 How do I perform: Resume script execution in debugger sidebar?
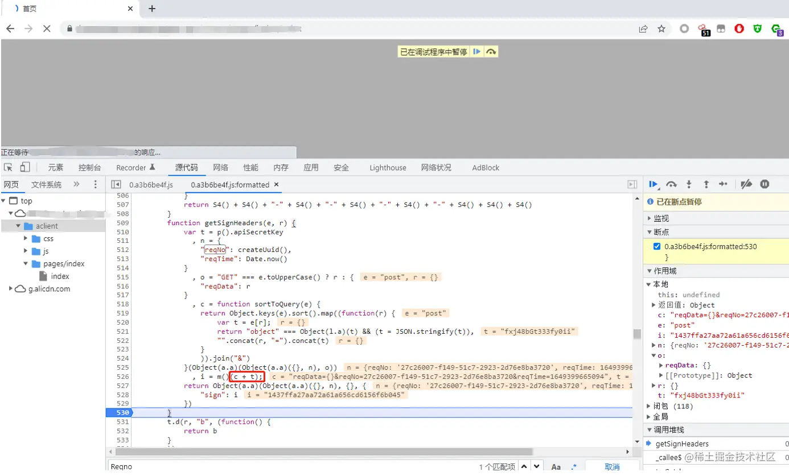coord(654,184)
